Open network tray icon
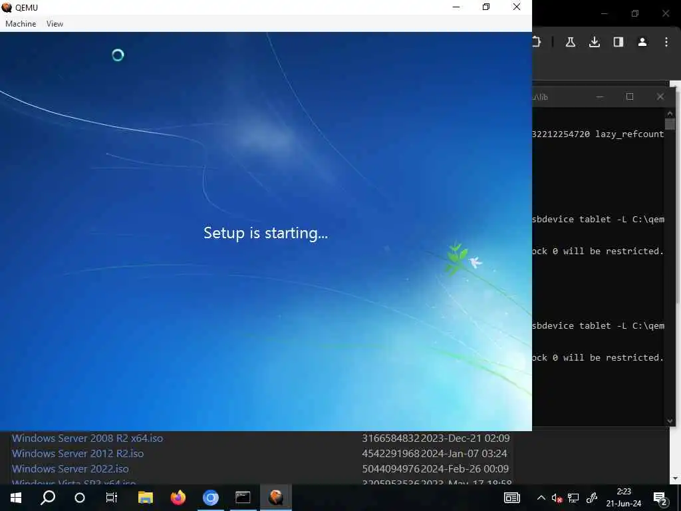 tap(573, 498)
